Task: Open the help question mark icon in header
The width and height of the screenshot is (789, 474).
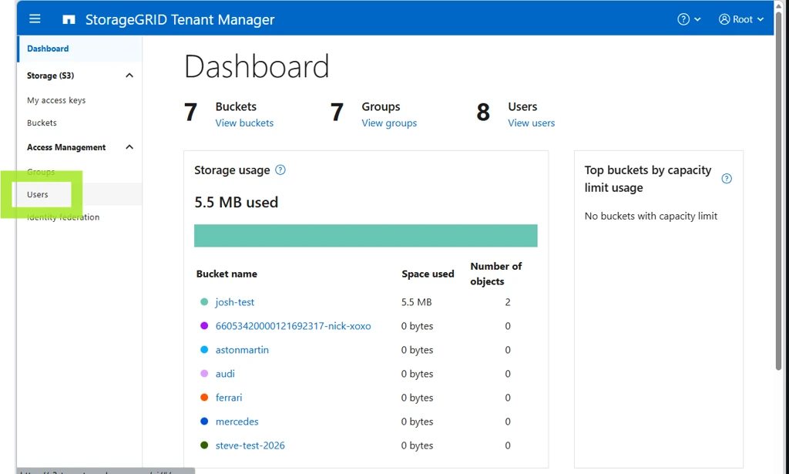Action: pyautogui.click(x=683, y=19)
